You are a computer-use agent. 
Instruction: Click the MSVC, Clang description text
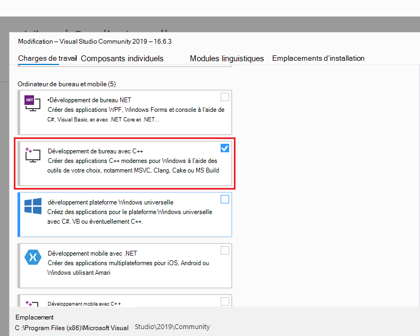[x=133, y=166]
